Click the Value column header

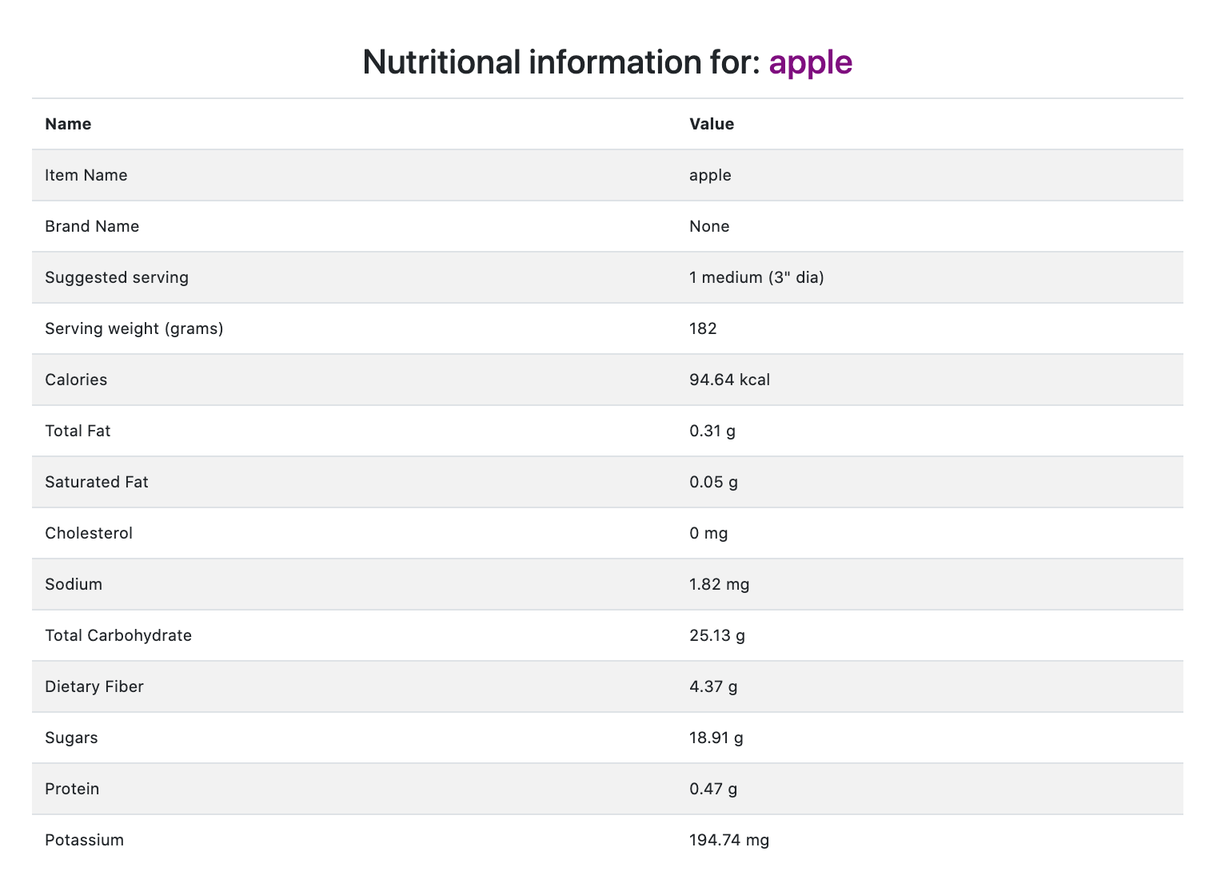click(712, 124)
